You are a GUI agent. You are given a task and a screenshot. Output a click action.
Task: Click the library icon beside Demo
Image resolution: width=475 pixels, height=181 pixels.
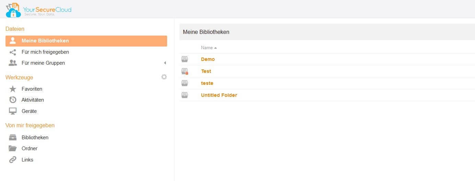click(x=185, y=59)
